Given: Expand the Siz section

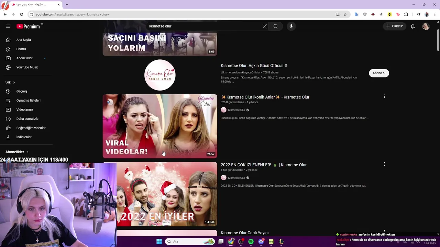Looking at the screenshot, I should click(x=10, y=82).
